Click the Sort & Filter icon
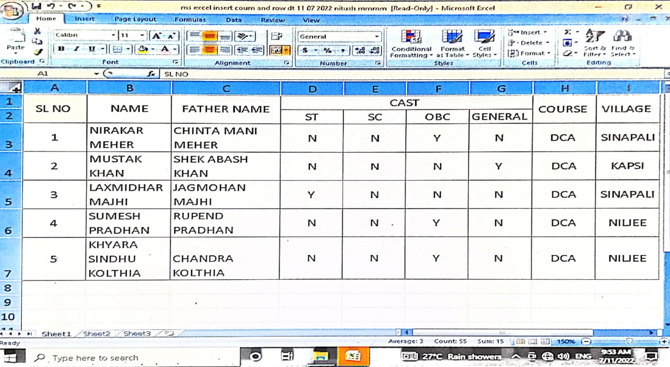 (x=595, y=43)
